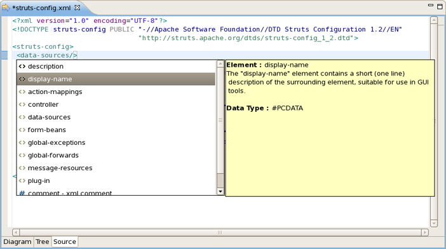Choose global-forwards from the completion list

[116, 155]
